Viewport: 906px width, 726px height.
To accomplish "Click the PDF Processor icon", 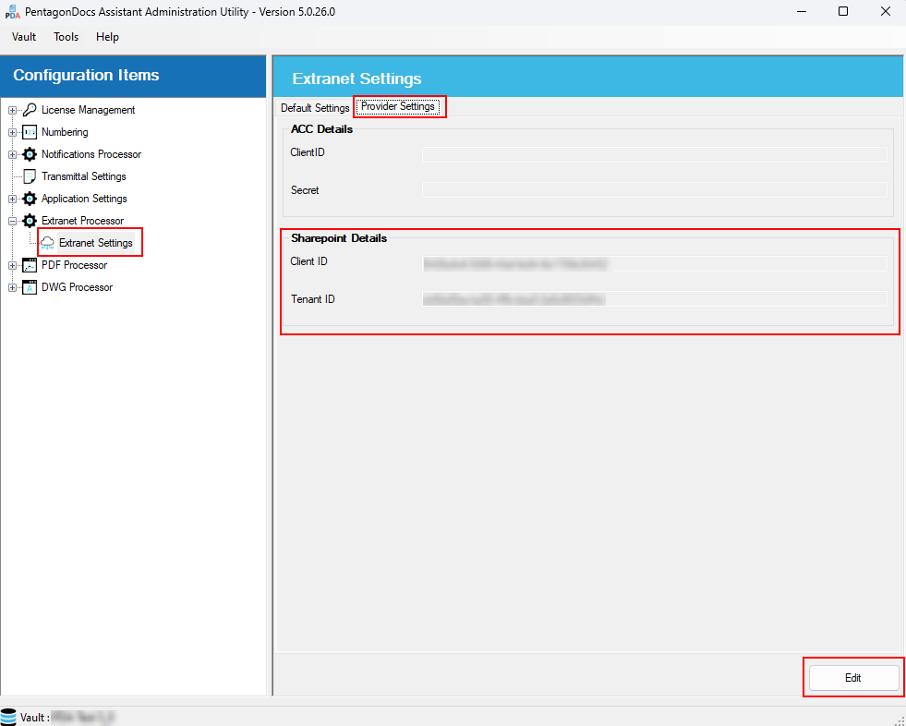I will tap(30, 265).
